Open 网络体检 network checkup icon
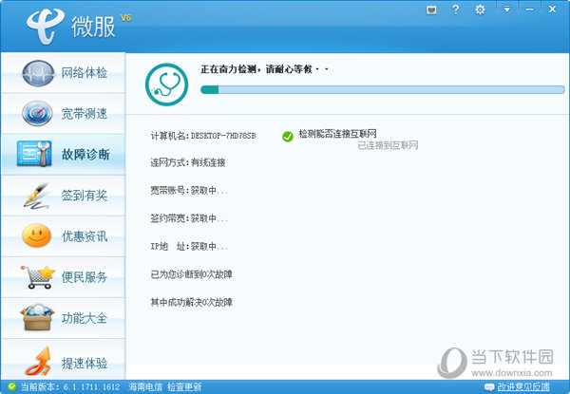The height and width of the screenshot is (394, 570). click(x=37, y=73)
